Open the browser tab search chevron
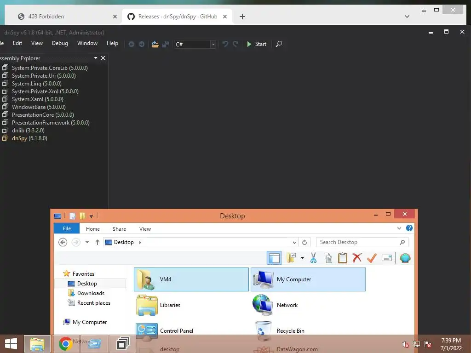Screen dimensions: 471x353 (407, 17)
